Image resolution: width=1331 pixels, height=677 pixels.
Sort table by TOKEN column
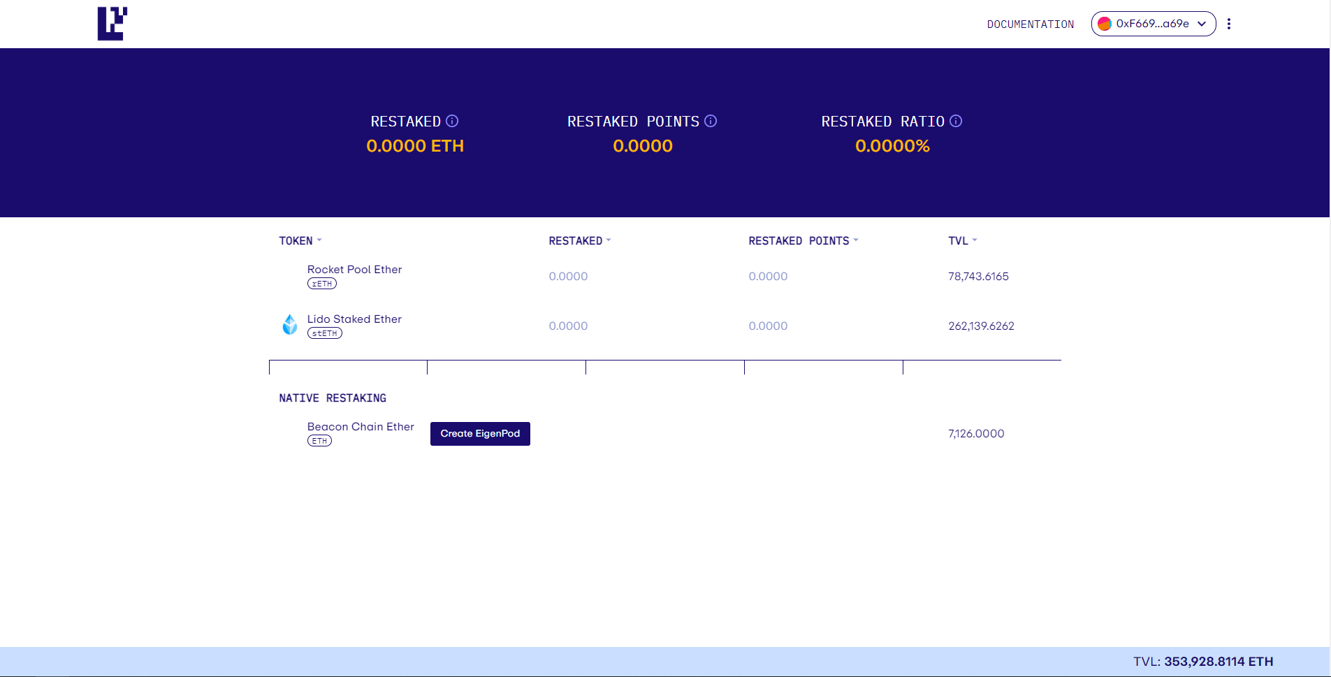point(300,240)
